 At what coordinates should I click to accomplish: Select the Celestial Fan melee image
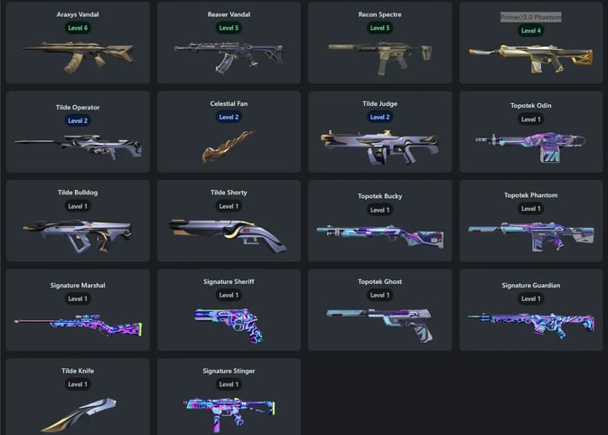click(x=229, y=147)
